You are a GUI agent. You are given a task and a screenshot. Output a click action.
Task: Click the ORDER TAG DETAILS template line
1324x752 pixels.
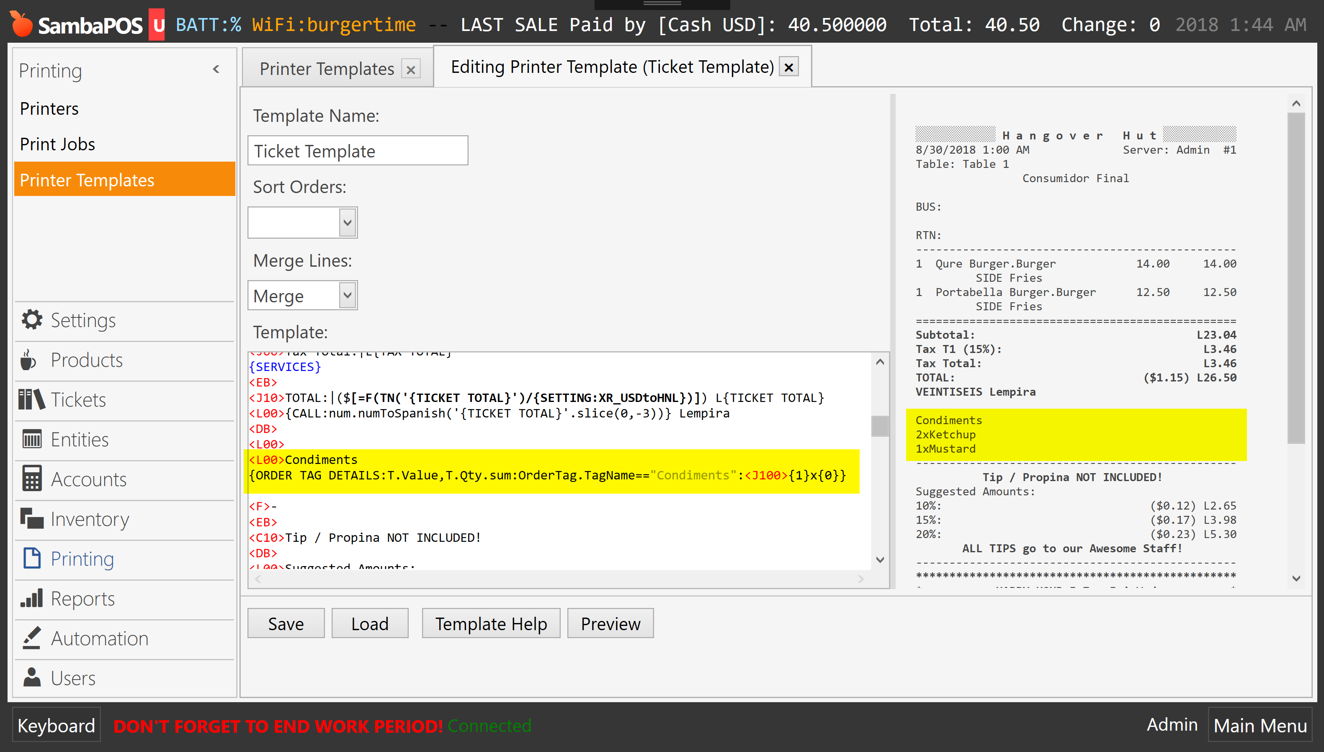point(548,475)
